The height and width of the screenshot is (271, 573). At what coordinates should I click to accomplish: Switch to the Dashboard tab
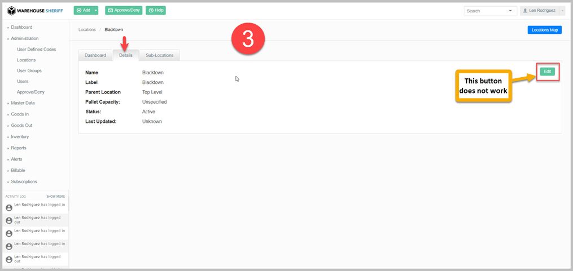(95, 55)
